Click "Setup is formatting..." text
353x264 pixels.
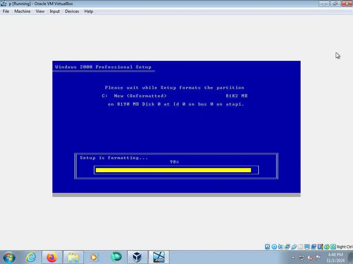(114, 158)
